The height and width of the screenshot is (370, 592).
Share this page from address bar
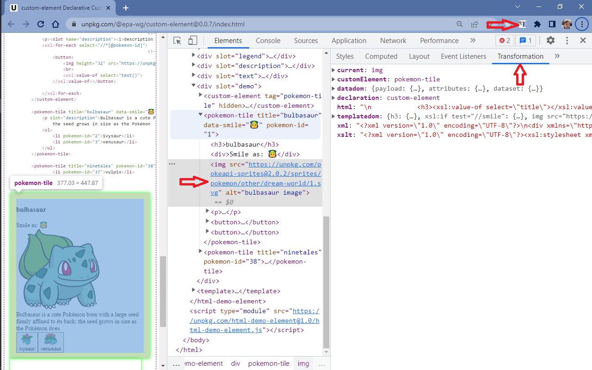[x=475, y=24]
